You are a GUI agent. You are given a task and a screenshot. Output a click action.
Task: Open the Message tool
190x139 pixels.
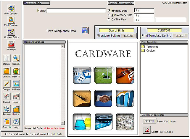pyautogui.click(x=11, y=44)
